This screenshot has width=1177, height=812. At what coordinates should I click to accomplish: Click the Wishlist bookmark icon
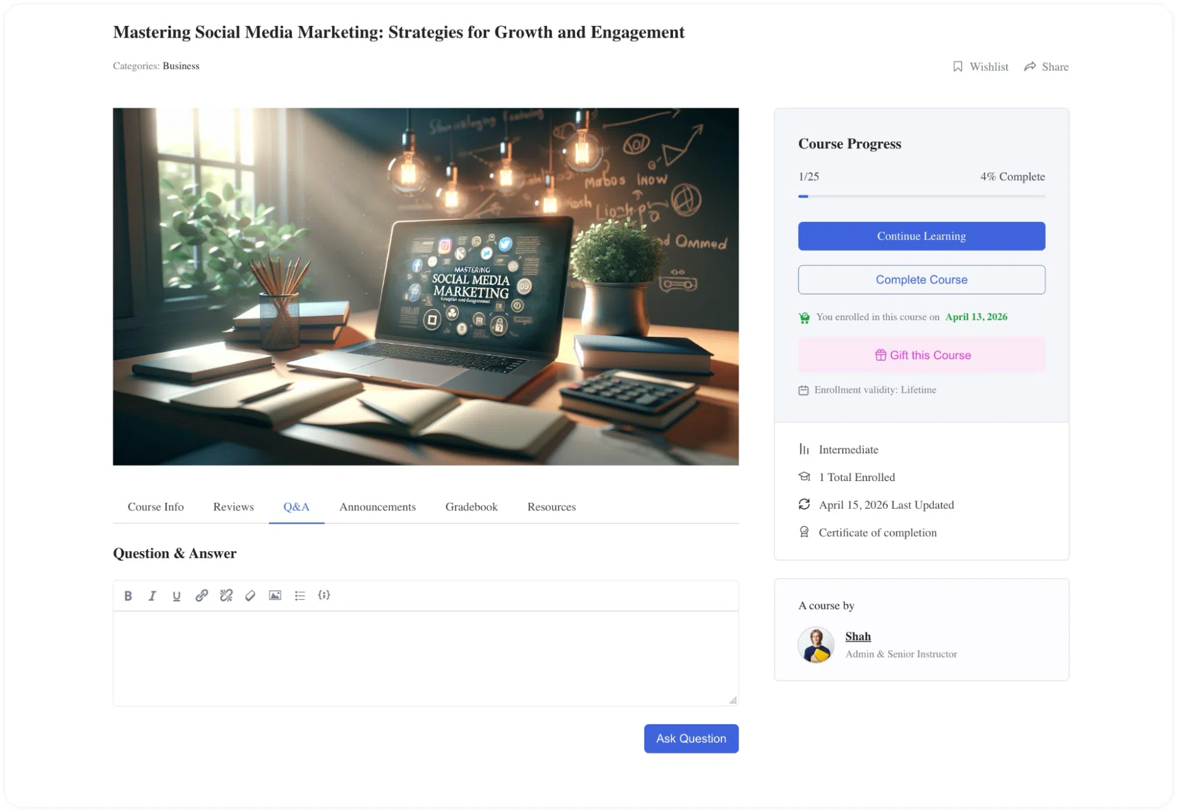click(x=958, y=67)
